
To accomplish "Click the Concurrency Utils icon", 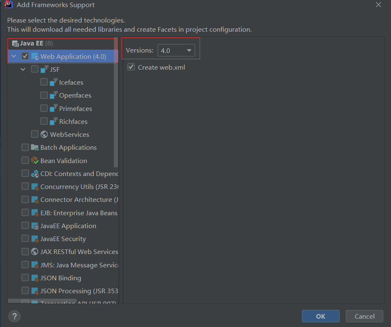I will (x=35, y=187).
